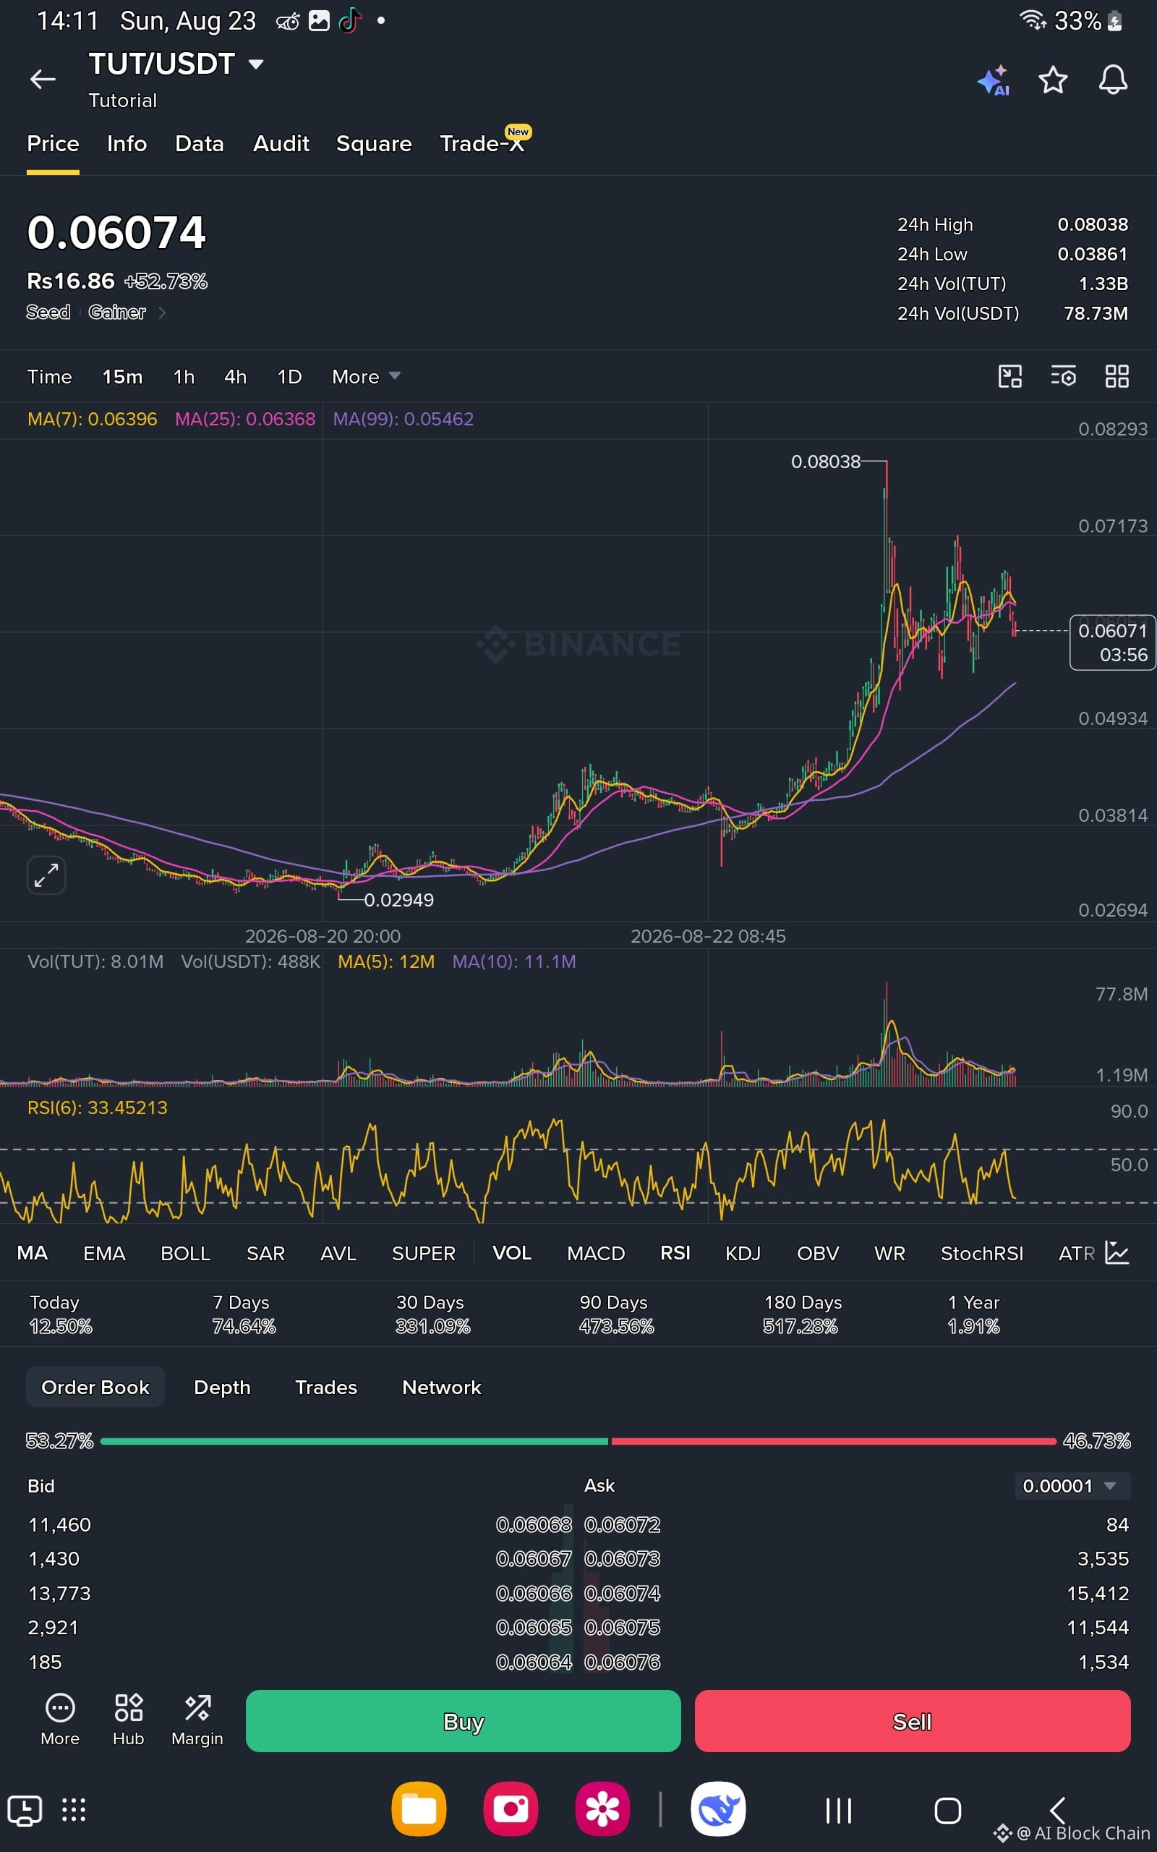This screenshot has height=1852, width=1157.
Task: Switch to the Info tab
Action: (127, 144)
